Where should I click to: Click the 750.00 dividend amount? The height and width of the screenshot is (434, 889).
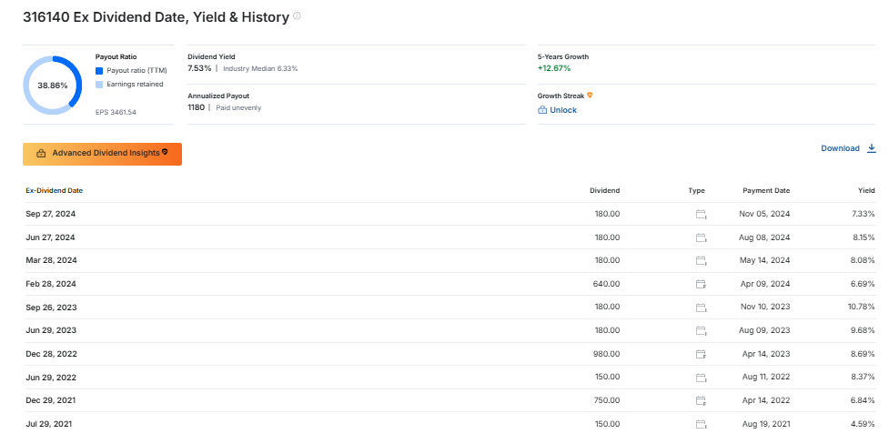(607, 400)
